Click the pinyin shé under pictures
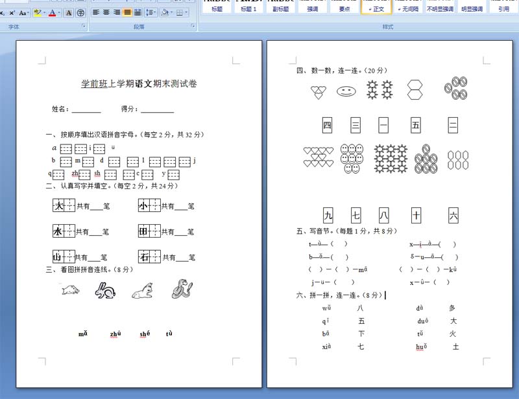Screen dimensions: 519x399 145,334
